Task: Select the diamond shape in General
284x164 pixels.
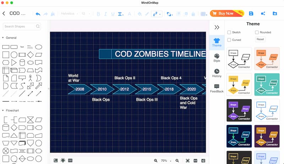Action: [x=31, y=54]
